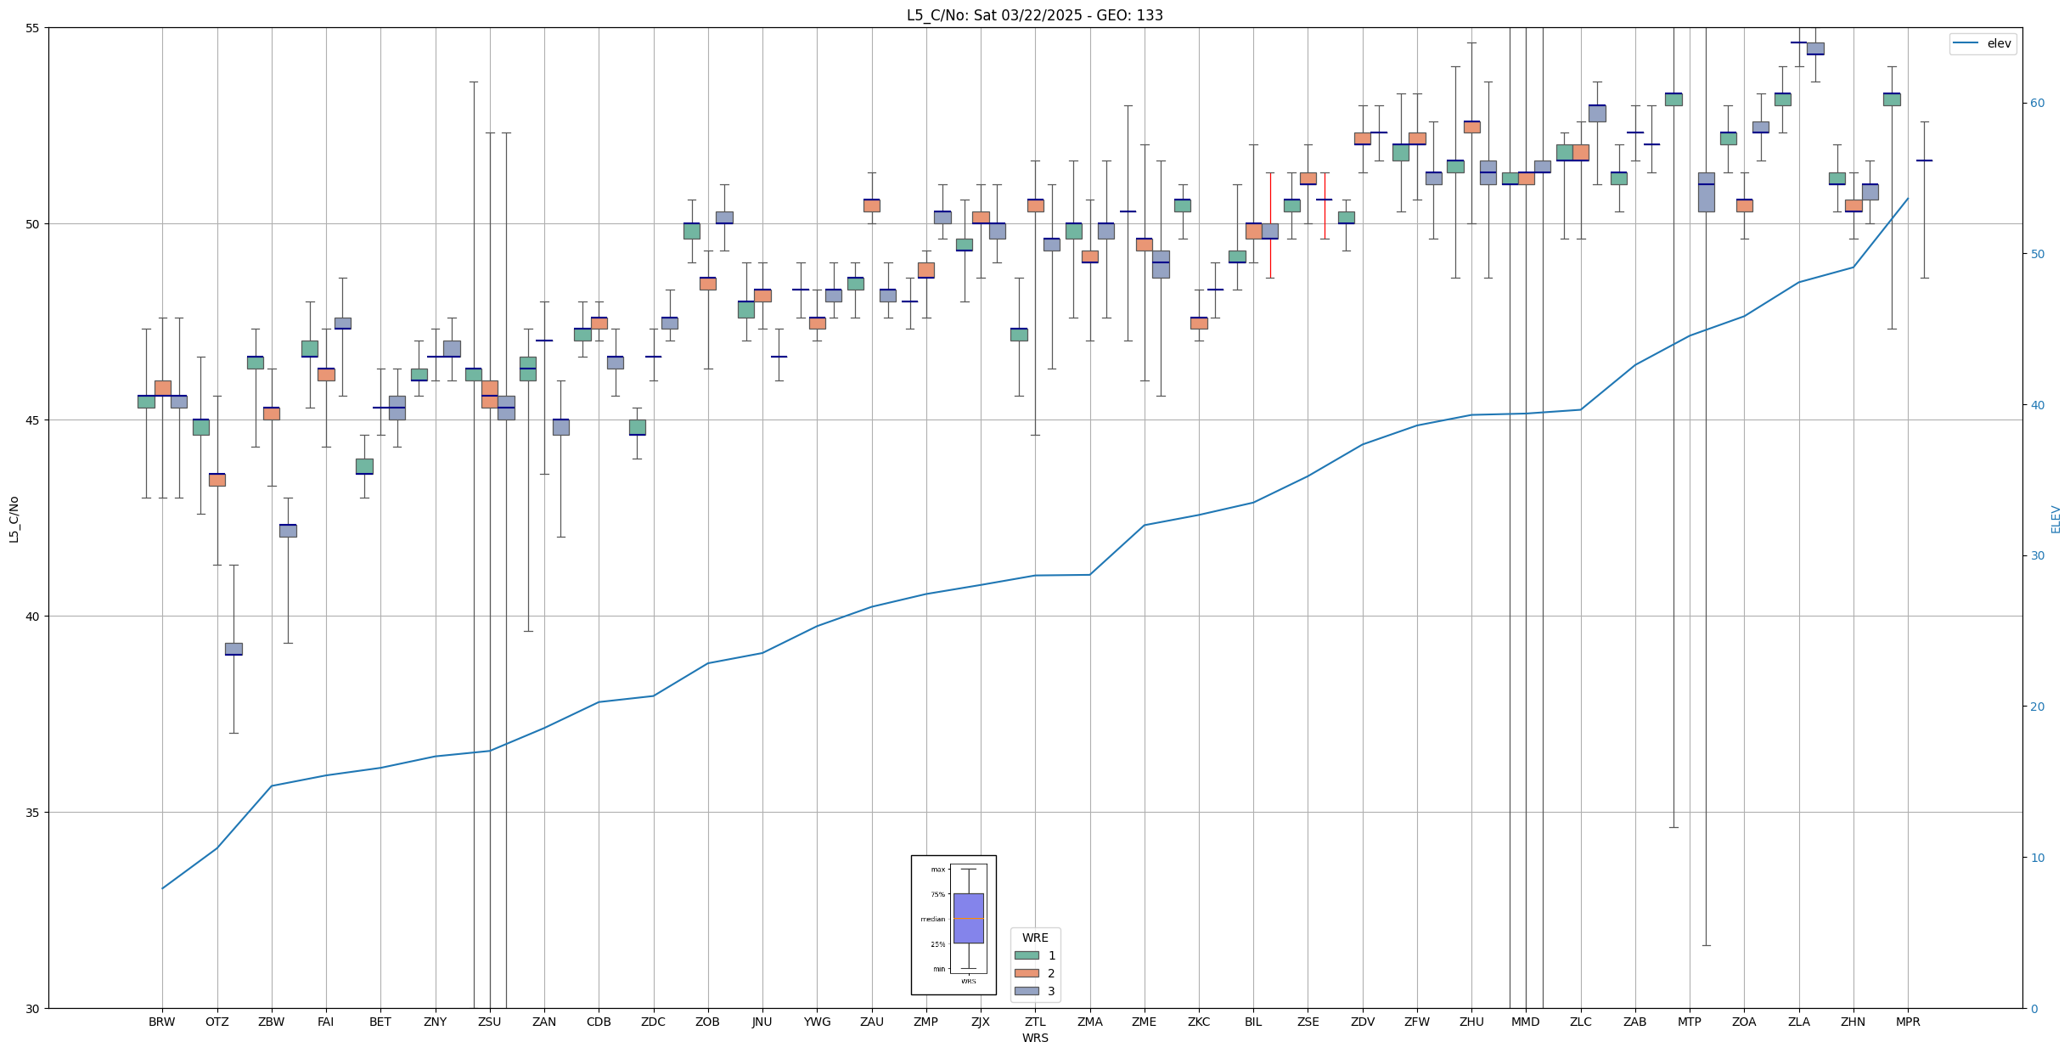Viewport: 2070px width, 1053px height.
Task: Click the ELEV right axis label
Action: (2056, 519)
